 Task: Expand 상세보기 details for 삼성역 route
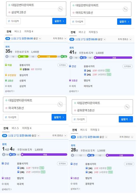10,91
